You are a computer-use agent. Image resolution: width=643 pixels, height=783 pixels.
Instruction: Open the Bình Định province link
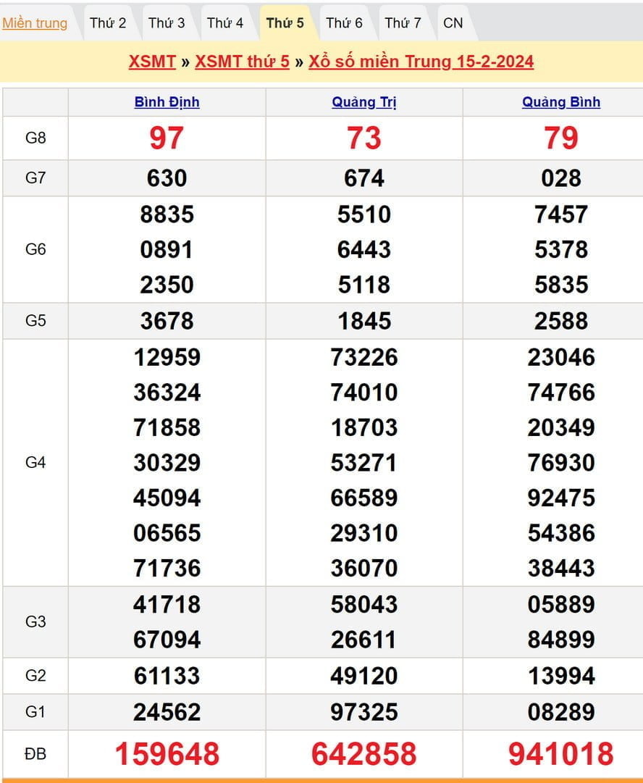tap(167, 102)
